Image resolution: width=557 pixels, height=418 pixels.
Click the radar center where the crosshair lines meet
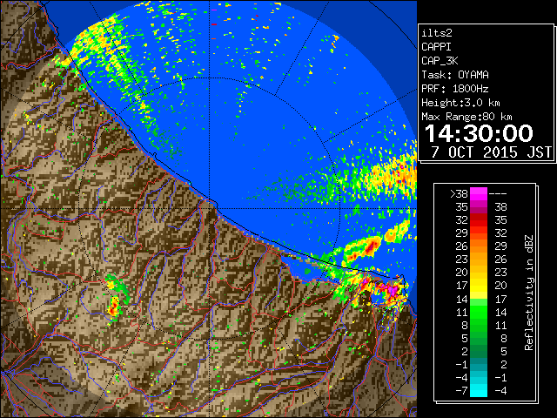coord(210,209)
